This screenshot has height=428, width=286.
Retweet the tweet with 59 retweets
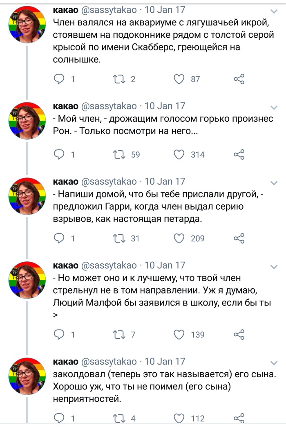click(x=118, y=154)
